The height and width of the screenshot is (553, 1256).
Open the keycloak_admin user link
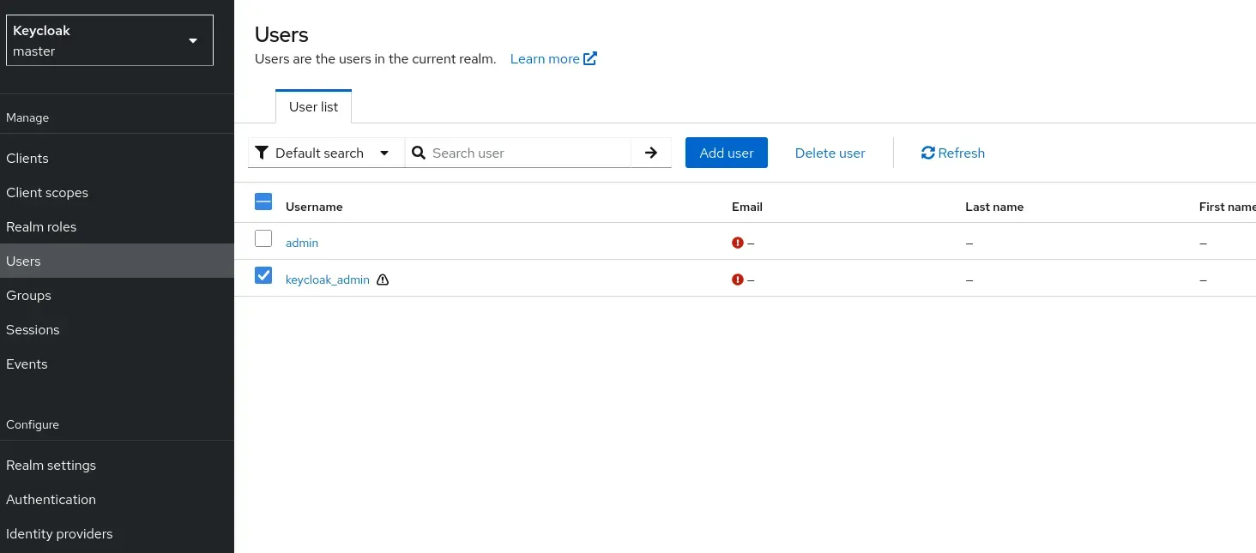click(328, 280)
